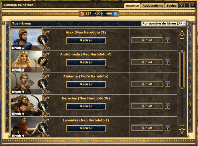198x146 pixels.
Task: Select the Resumen tab
Action: (132, 6)
